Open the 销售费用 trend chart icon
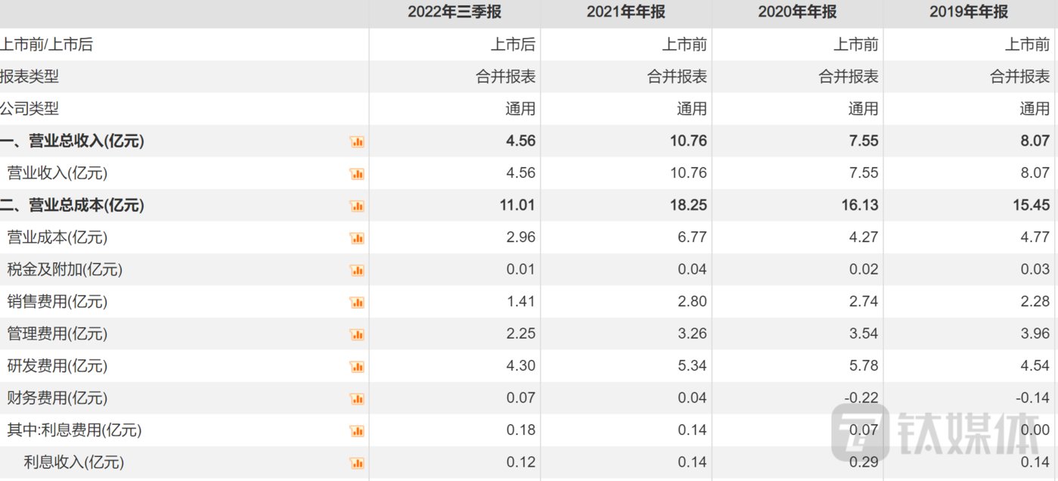 (x=357, y=303)
